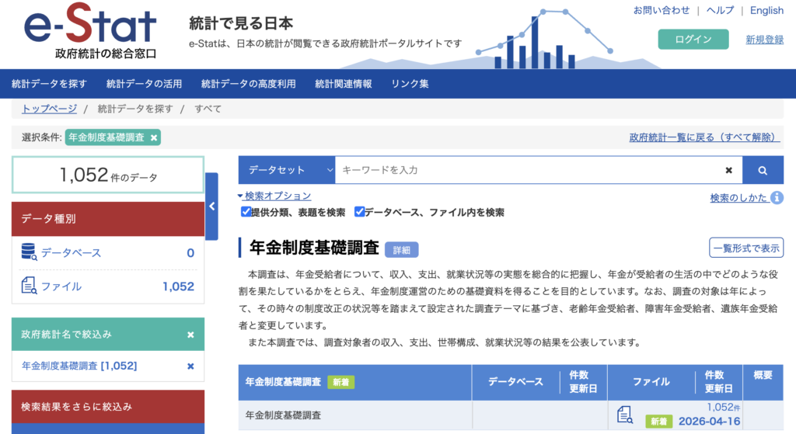This screenshot has width=796, height=434.
Task: Open the データセット dropdown
Action: click(x=286, y=170)
